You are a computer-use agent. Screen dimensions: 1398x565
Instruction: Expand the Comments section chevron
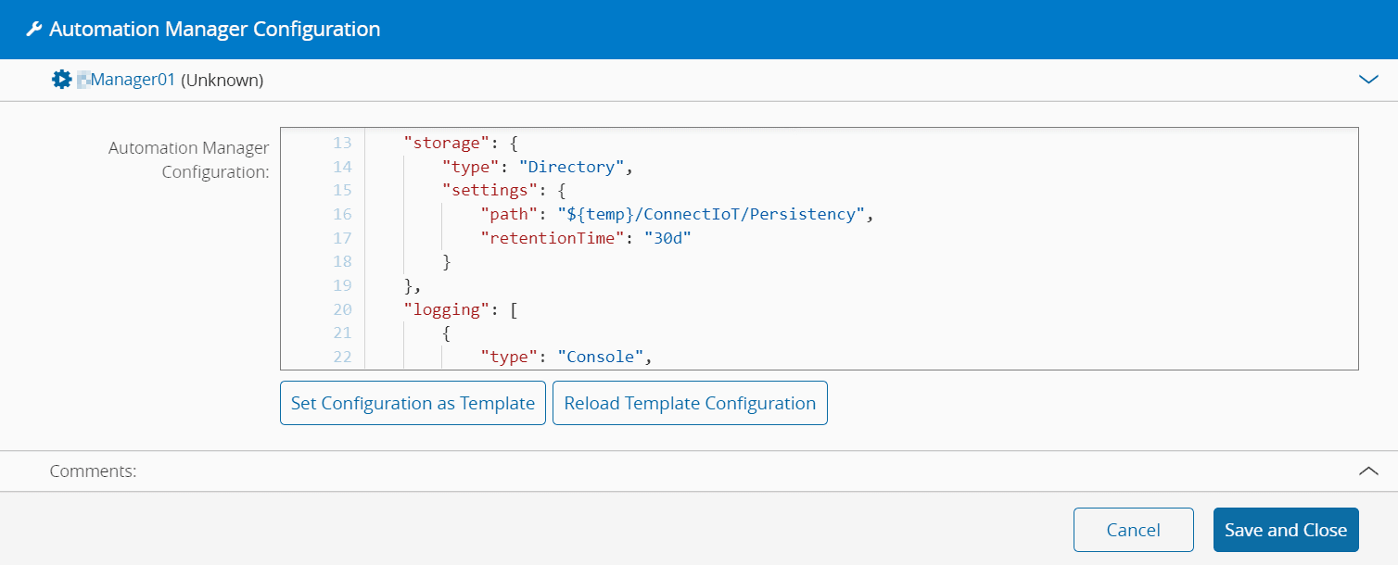click(1367, 471)
